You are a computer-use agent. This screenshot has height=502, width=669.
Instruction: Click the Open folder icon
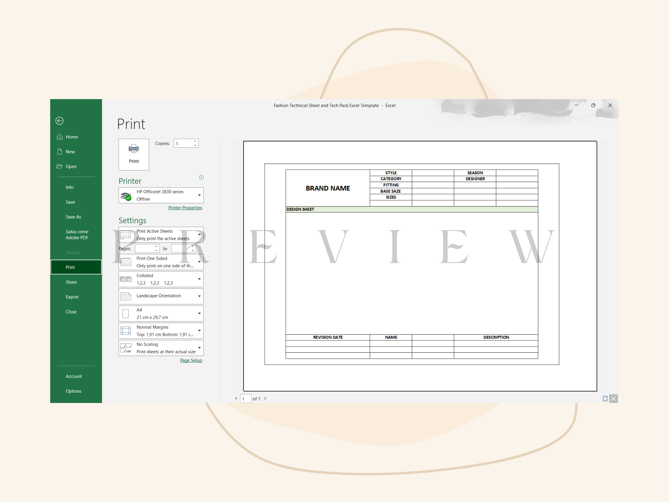[59, 166]
